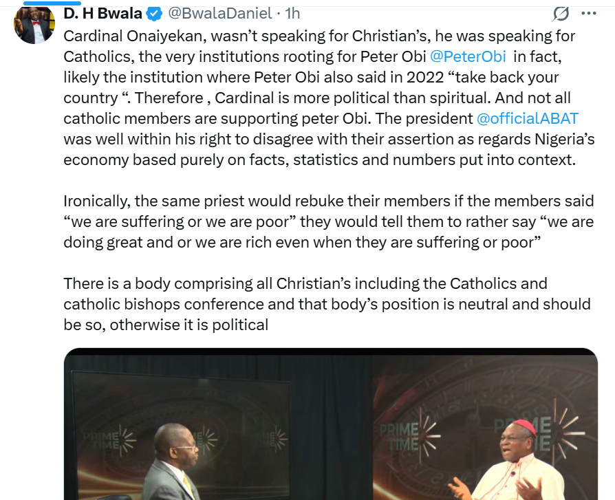Viewport: 615px width, 500px height.
Task: Click the interviewer in grey suit
Action: tap(173, 463)
